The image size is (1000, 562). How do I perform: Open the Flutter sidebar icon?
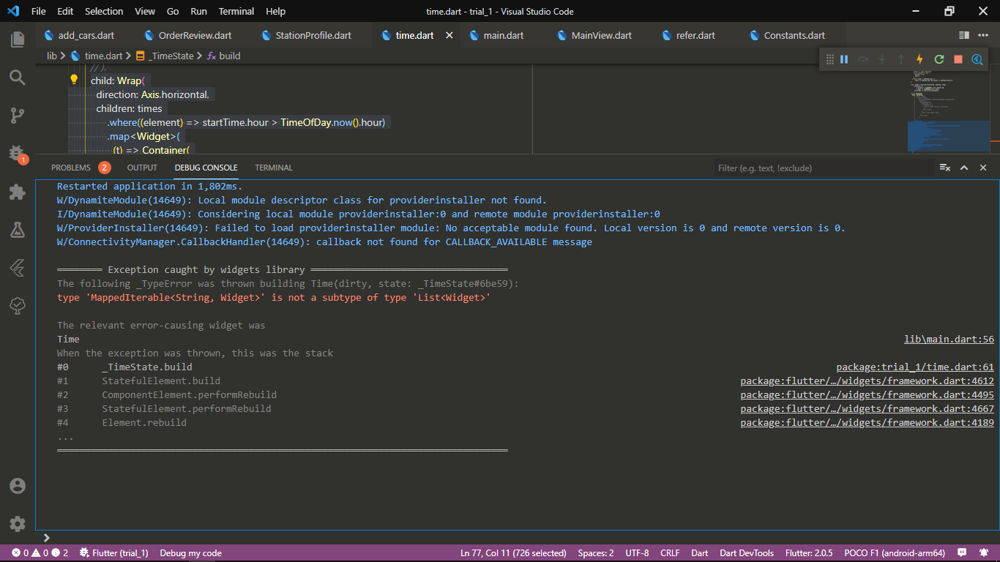click(18, 268)
